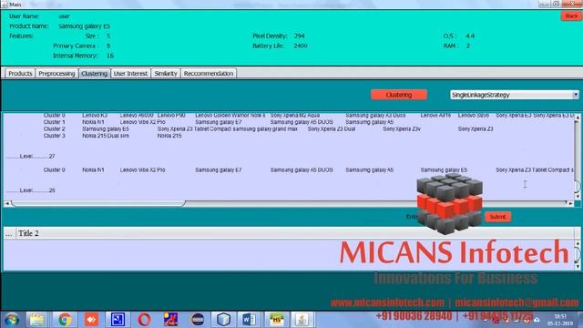Screen dimensions: 583x328
Task: Click the red Clustering button
Action: pyautogui.click(x=399, y=95)
